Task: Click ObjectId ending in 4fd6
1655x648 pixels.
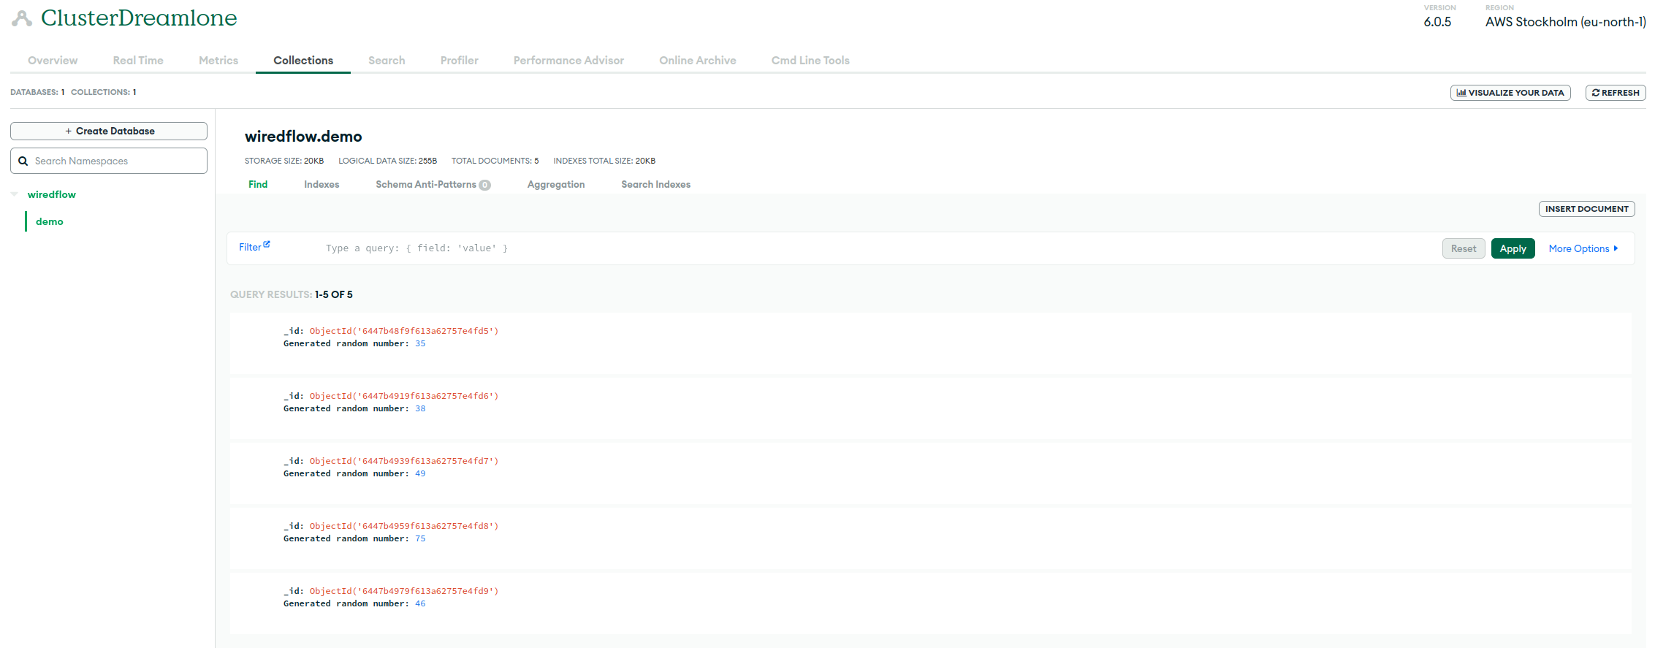Action: coord(403,396)
